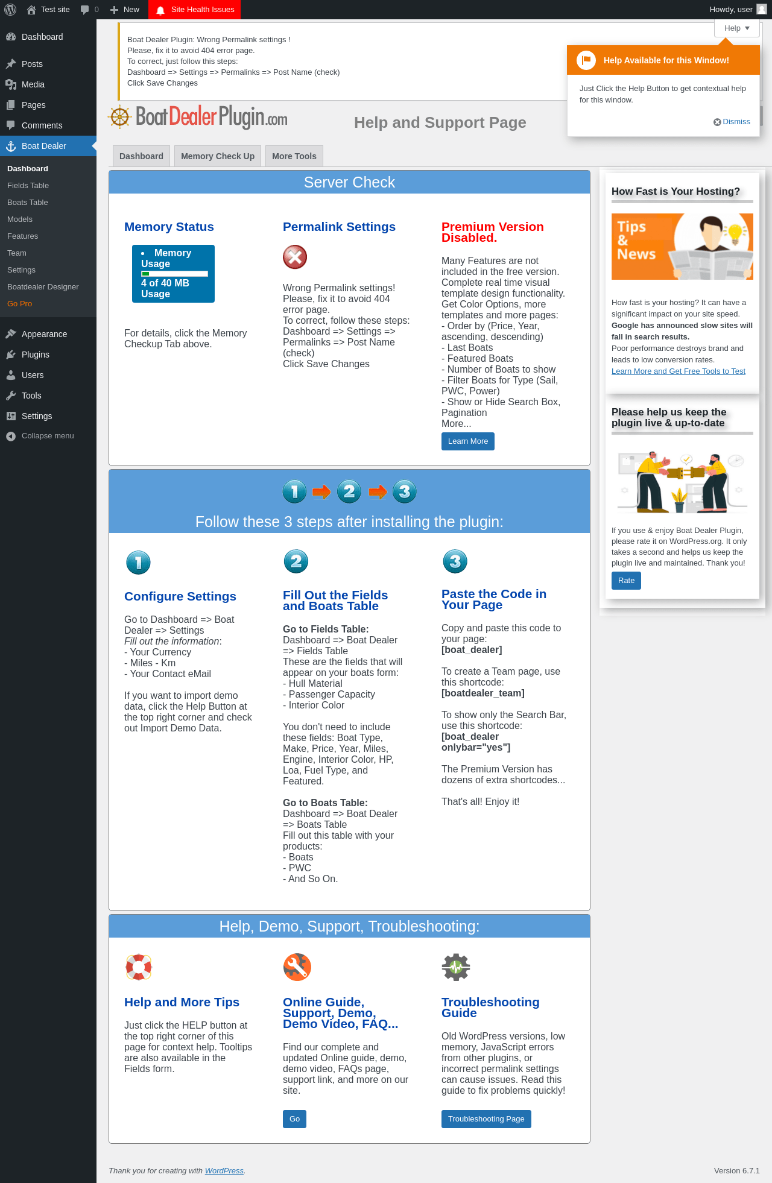Click the user avatar in admin bar

(x=762, y=10)
